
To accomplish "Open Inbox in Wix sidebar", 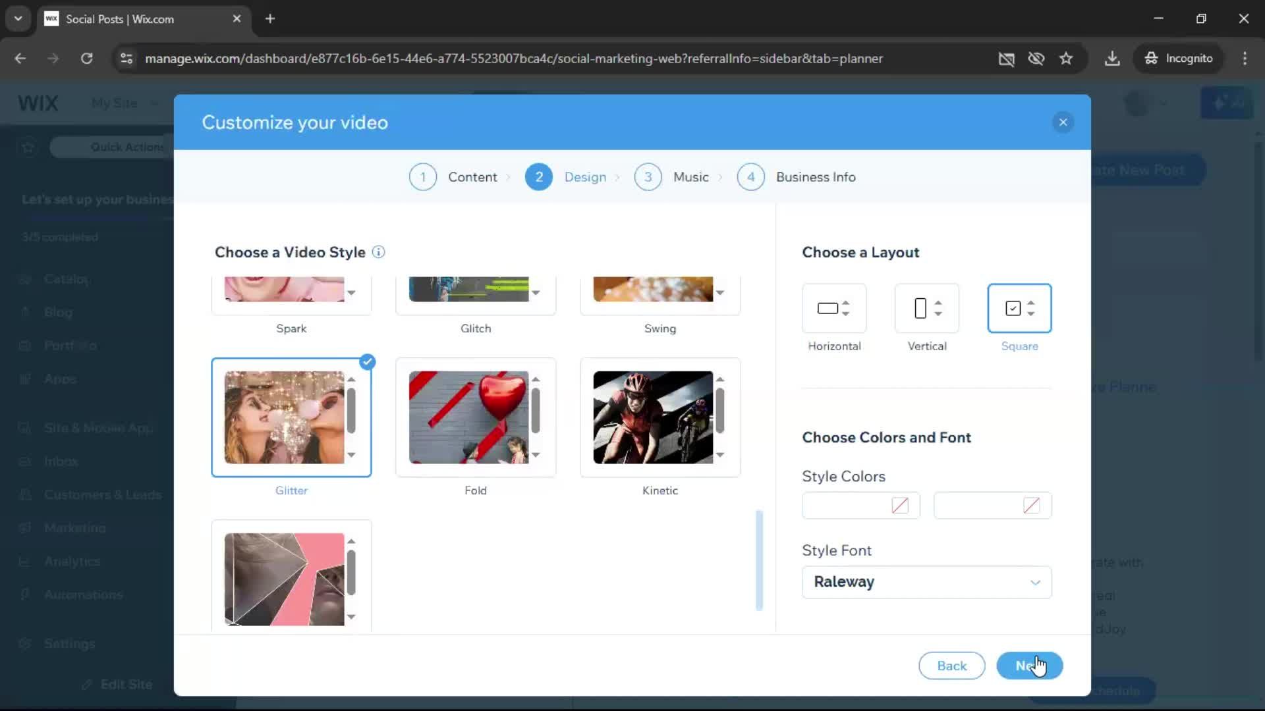I will click(x=61, y=461).
